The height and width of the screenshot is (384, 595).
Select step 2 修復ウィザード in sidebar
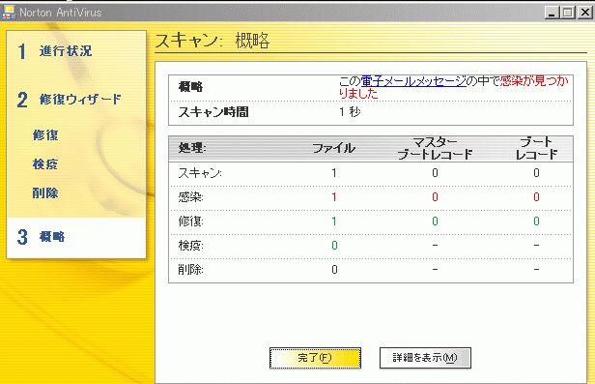point(70,100)
